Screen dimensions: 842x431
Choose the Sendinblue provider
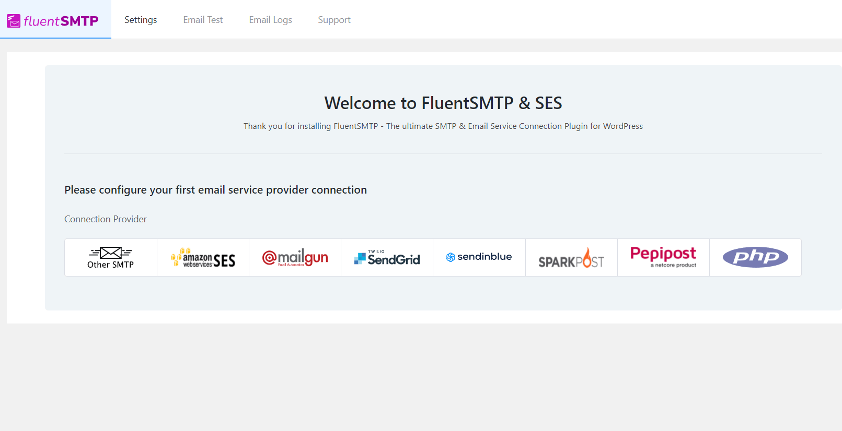pos(479,257)
